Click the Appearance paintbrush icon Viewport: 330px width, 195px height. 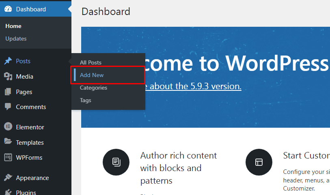8,178
